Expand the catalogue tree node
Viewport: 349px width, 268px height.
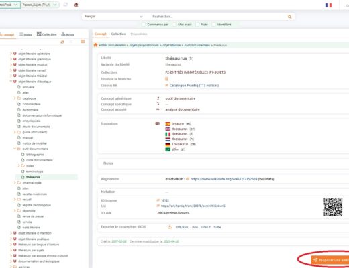(x=15, y=98)
